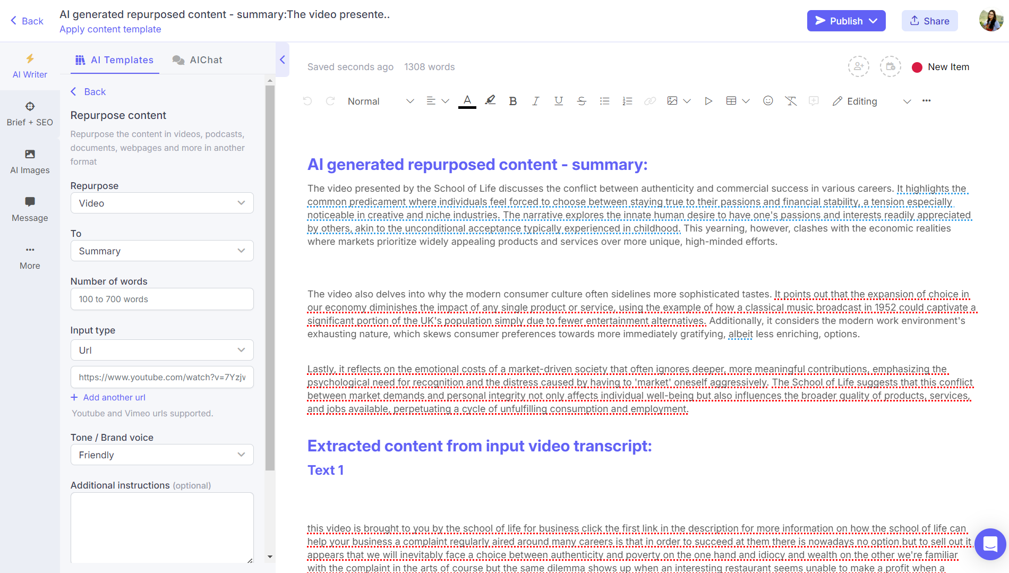Clear formatting using the toolbar icon
The width and height of the screenshot is (1009, 573).
(x=791, y=100)
